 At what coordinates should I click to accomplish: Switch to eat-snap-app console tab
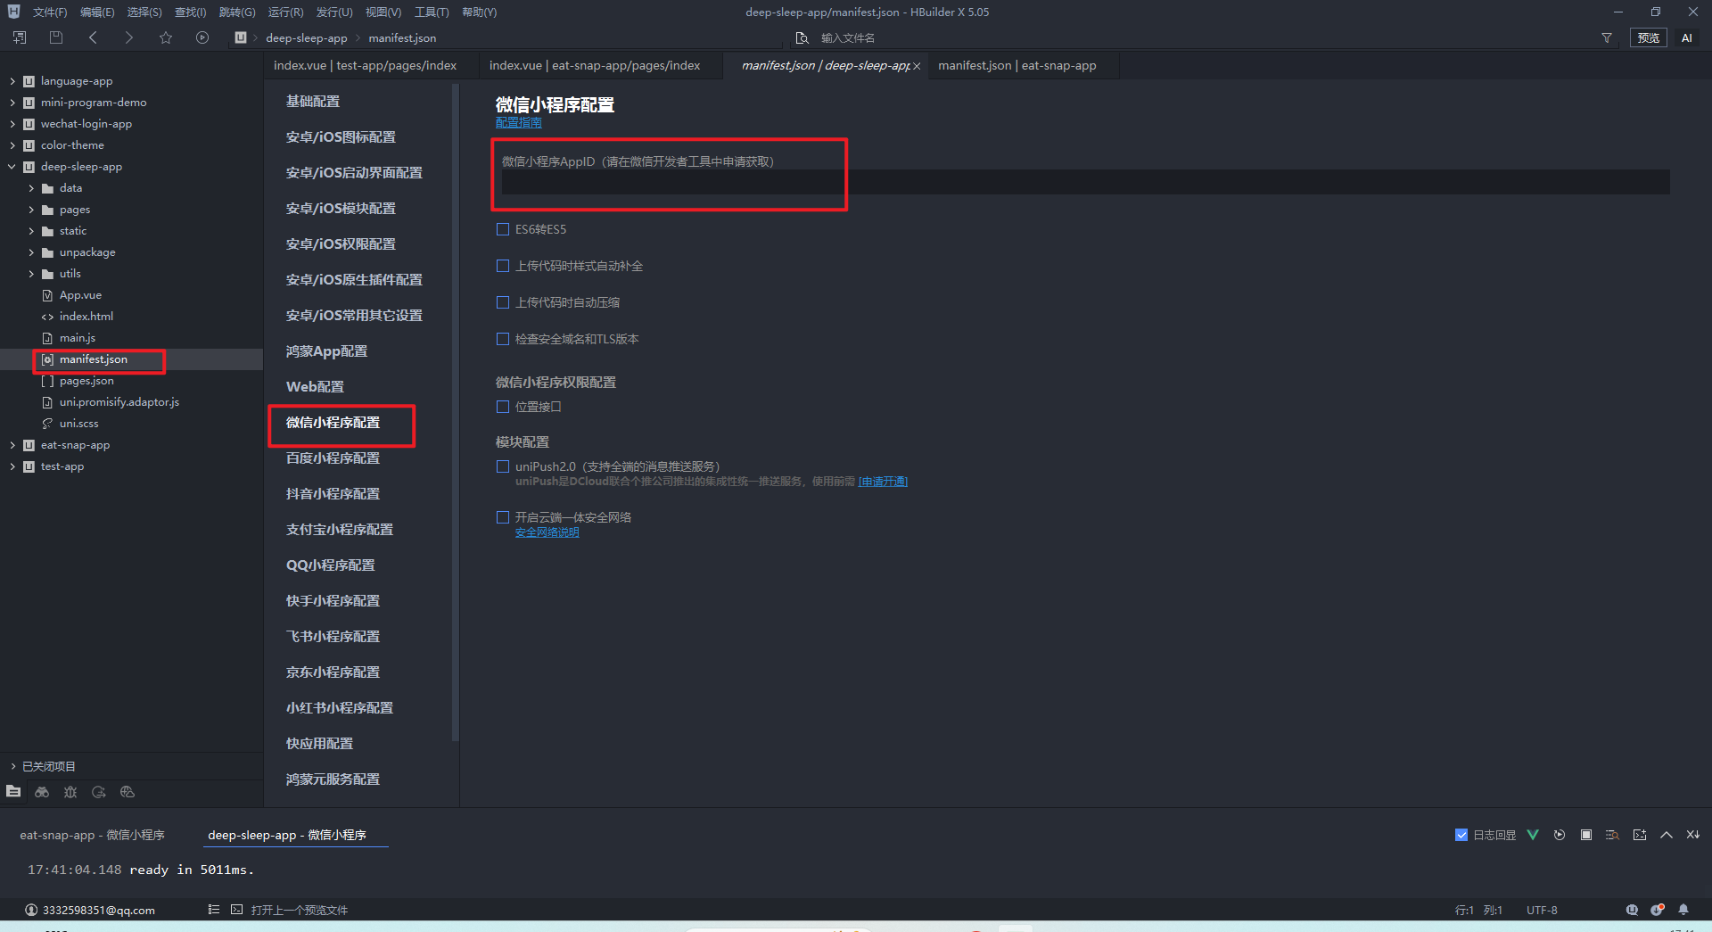[92, 835]
